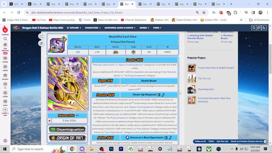272x153 pixels.
Task: Expand the ITEMS menu
Action: pyautogui.click(x=157, y=28)
